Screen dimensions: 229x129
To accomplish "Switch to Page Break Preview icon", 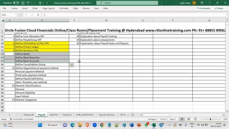I will click(x=195, y=119).
